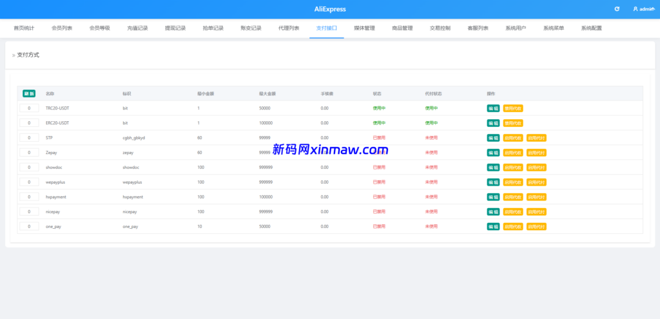Click the green 刷新 button
Viewport: 660px width, 319px height.
pos(29,93)
